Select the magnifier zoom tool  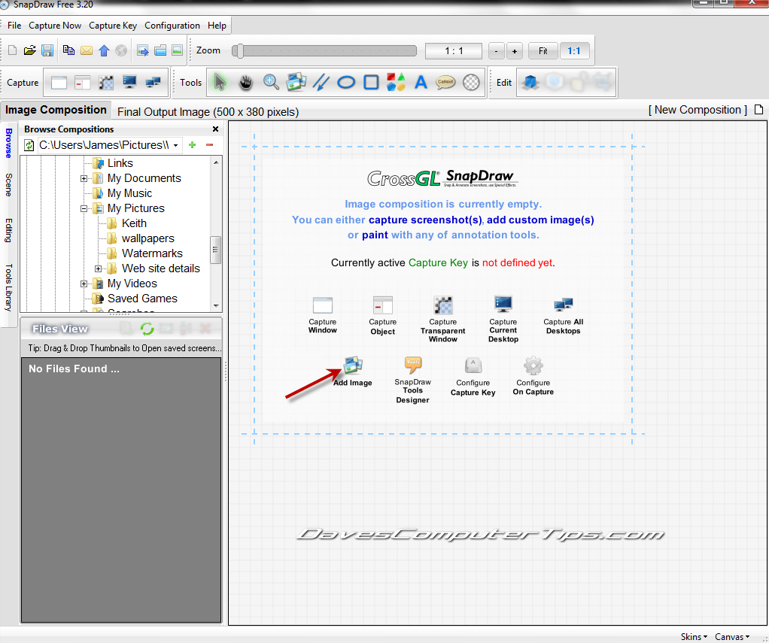coord(271,82)
